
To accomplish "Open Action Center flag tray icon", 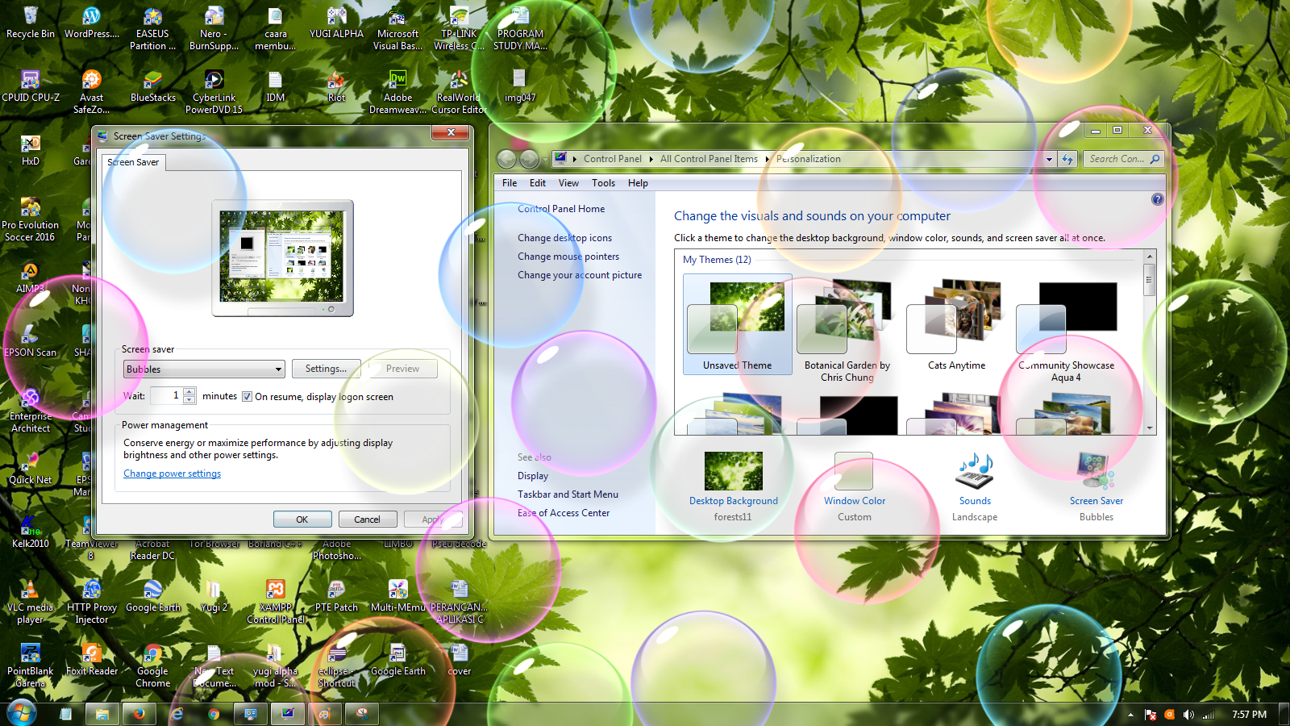I will [1151, 715].
